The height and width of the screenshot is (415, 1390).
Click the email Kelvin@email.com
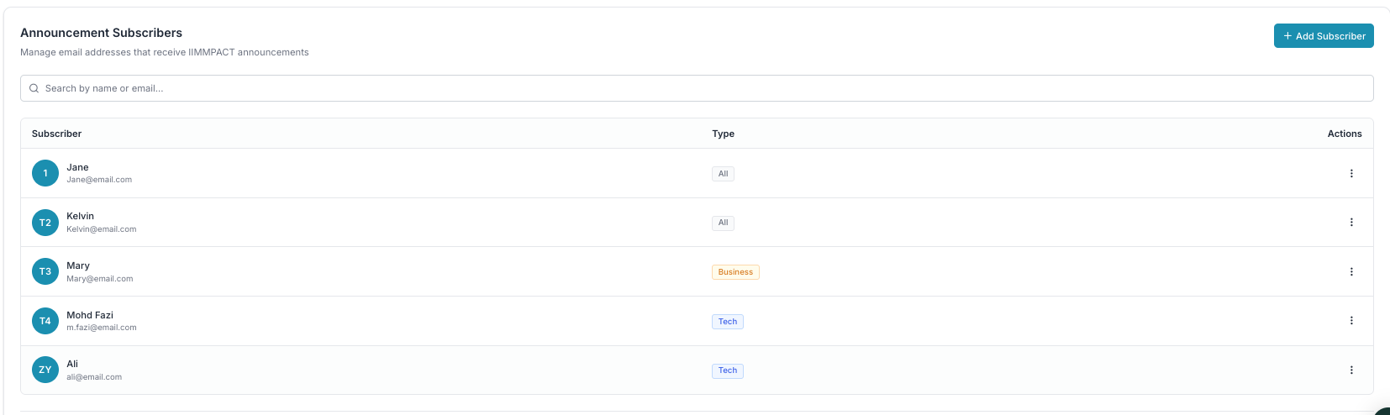[102, 229]
